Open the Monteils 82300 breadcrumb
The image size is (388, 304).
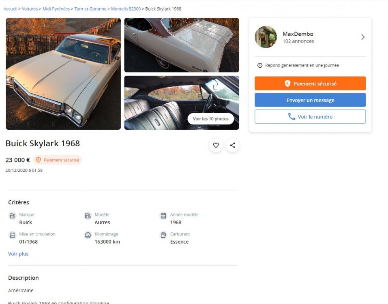(126, 9)
